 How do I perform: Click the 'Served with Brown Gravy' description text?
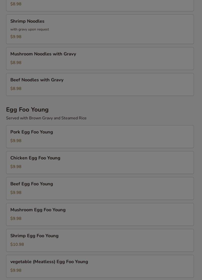(x=46, y=118)
